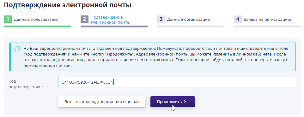Focus the Код подтверждения input field
This screenshot has height=117, width=304.
coord(177,82)
